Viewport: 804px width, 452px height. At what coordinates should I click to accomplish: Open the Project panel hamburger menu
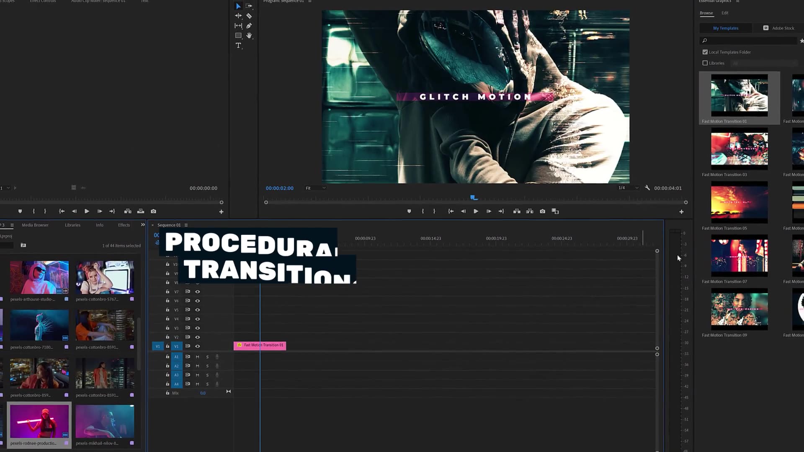pyautogui.click(x=12, y=225)
